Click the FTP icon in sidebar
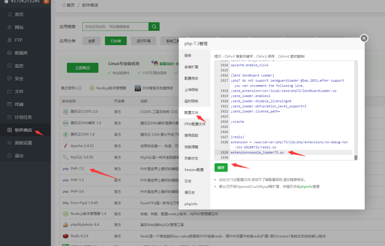Screen dimensions: 385x246 (9, 40)
